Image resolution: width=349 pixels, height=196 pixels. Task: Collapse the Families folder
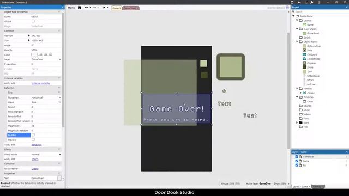coord(297,88)
